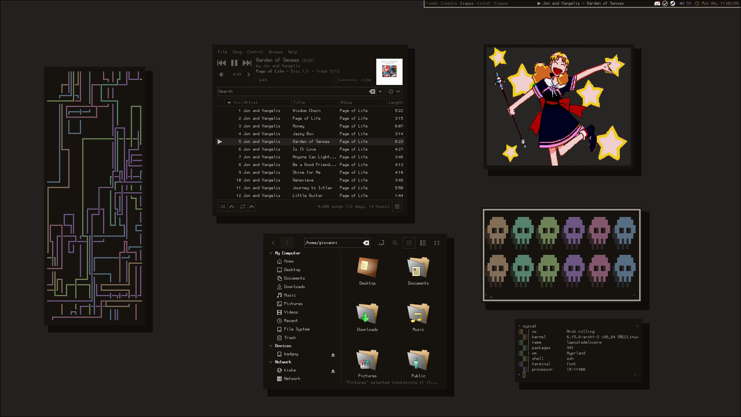Open the Help menu in music player
Image resolution: width=741 pixels, height=417 pixels.
click(293, 52)
